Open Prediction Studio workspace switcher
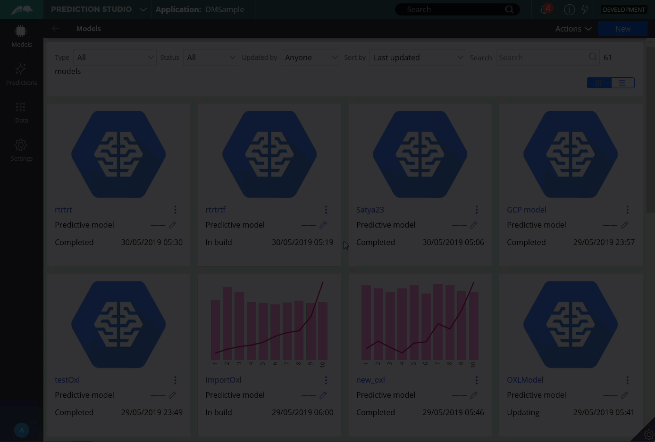The height and width of the screenshot is (442, 655). coord(143,9)
